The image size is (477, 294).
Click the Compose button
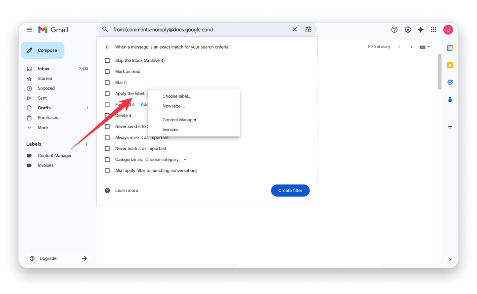pos(43,50)
